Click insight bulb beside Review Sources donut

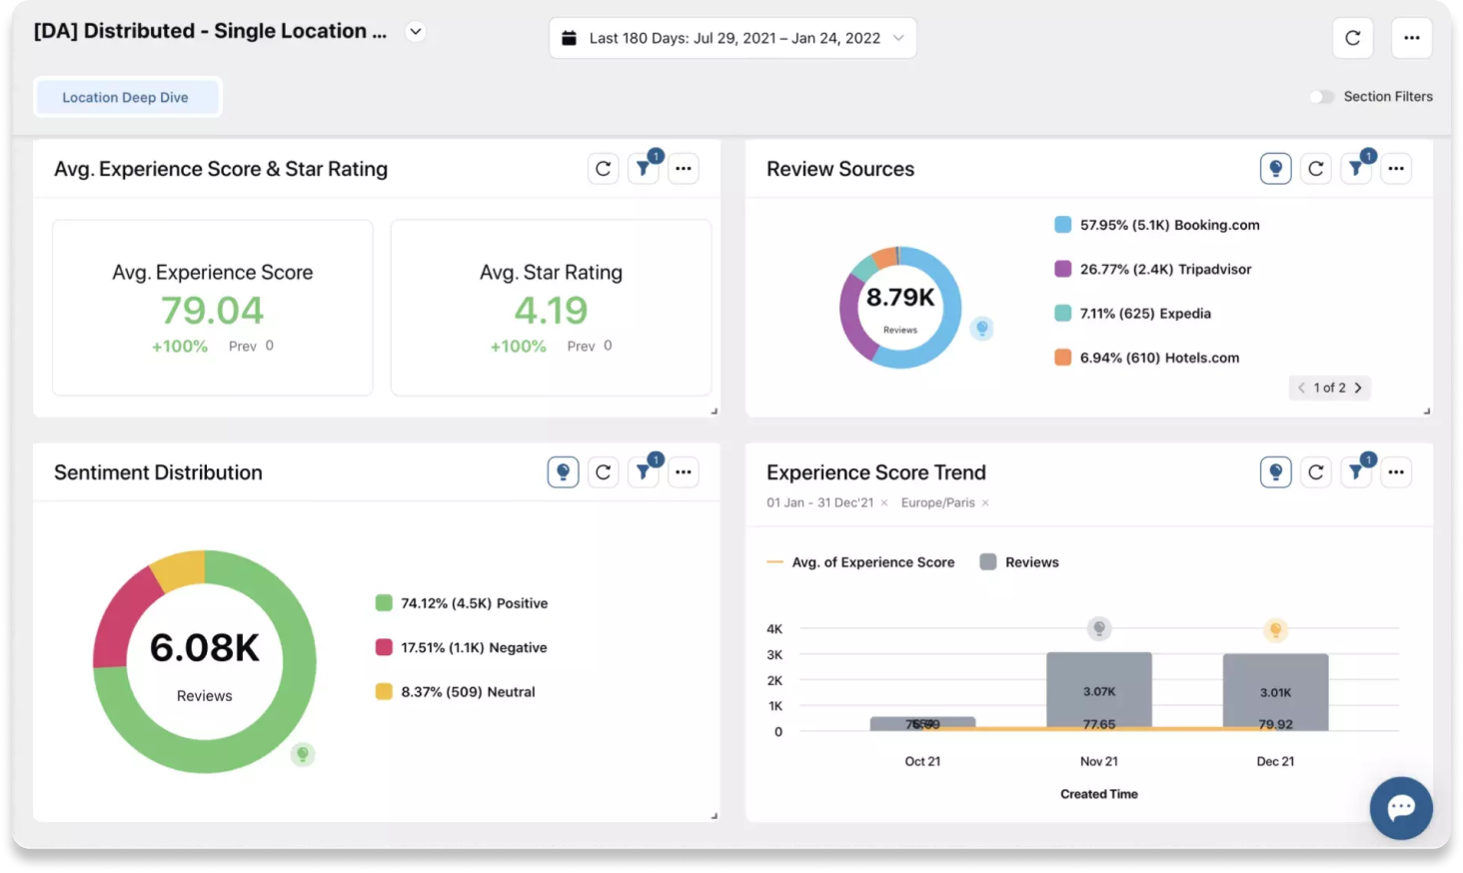(x=982, y=328)
